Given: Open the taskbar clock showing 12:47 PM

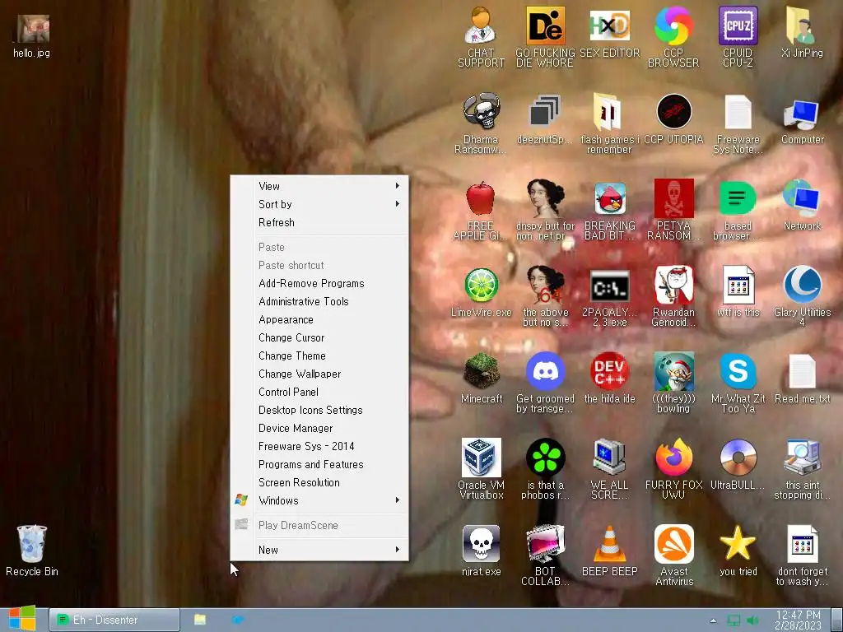Looking at the screenshot, I should [x=798, y=620].
